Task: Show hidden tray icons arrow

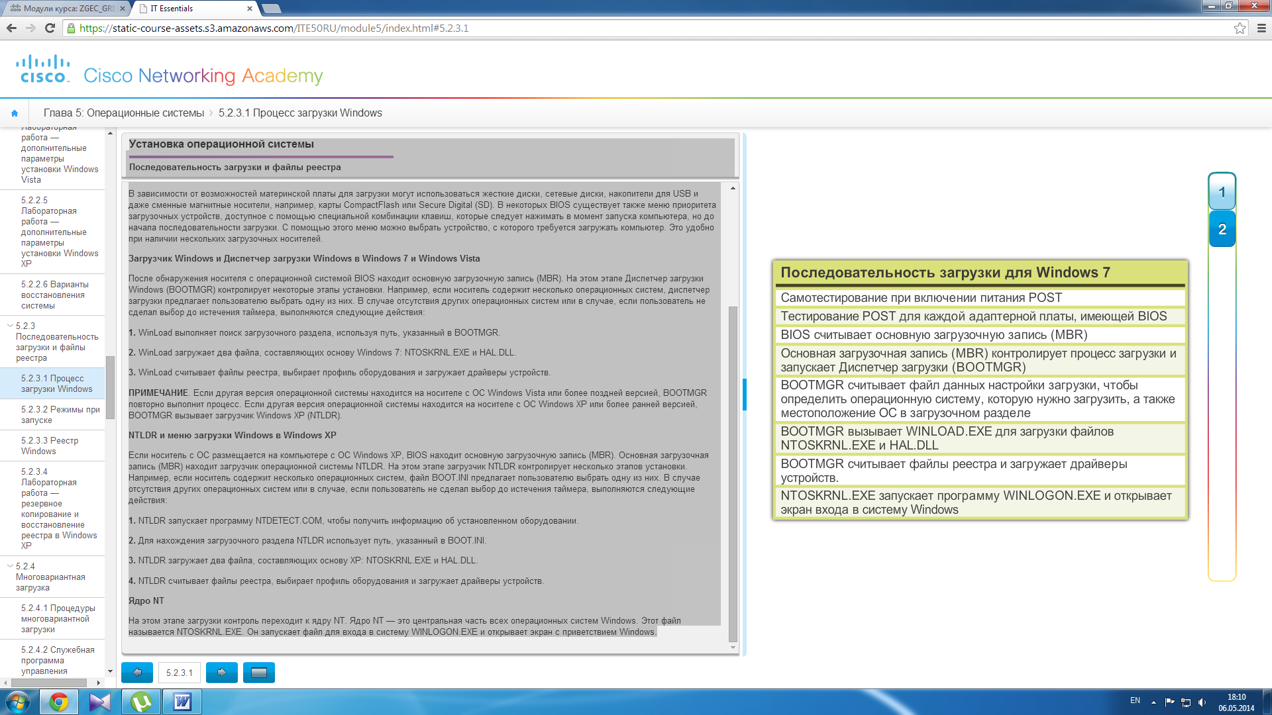Action: pyautogui.click(x=1153, y=702)
